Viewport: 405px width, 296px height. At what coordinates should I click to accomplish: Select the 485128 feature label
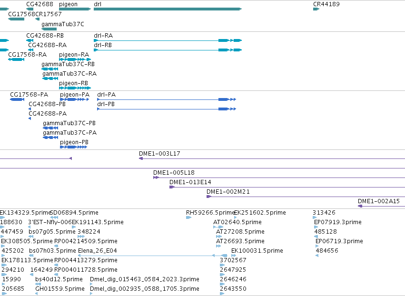click(x=326, y=232)
